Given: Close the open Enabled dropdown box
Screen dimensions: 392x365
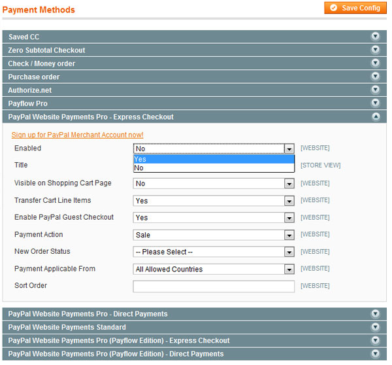Looking at the screenshot, I should [x=214, y=148].
